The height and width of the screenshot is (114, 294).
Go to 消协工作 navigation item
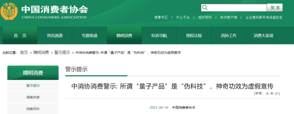229,35
